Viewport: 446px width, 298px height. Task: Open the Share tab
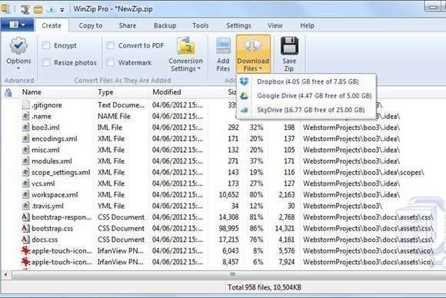pos(128,25)
